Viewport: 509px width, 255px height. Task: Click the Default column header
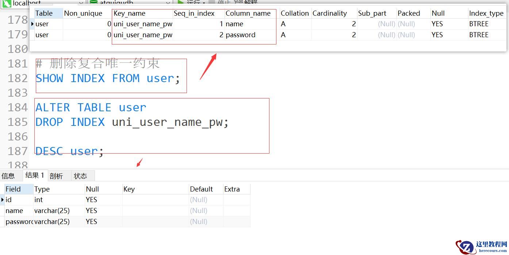[206, 189]
